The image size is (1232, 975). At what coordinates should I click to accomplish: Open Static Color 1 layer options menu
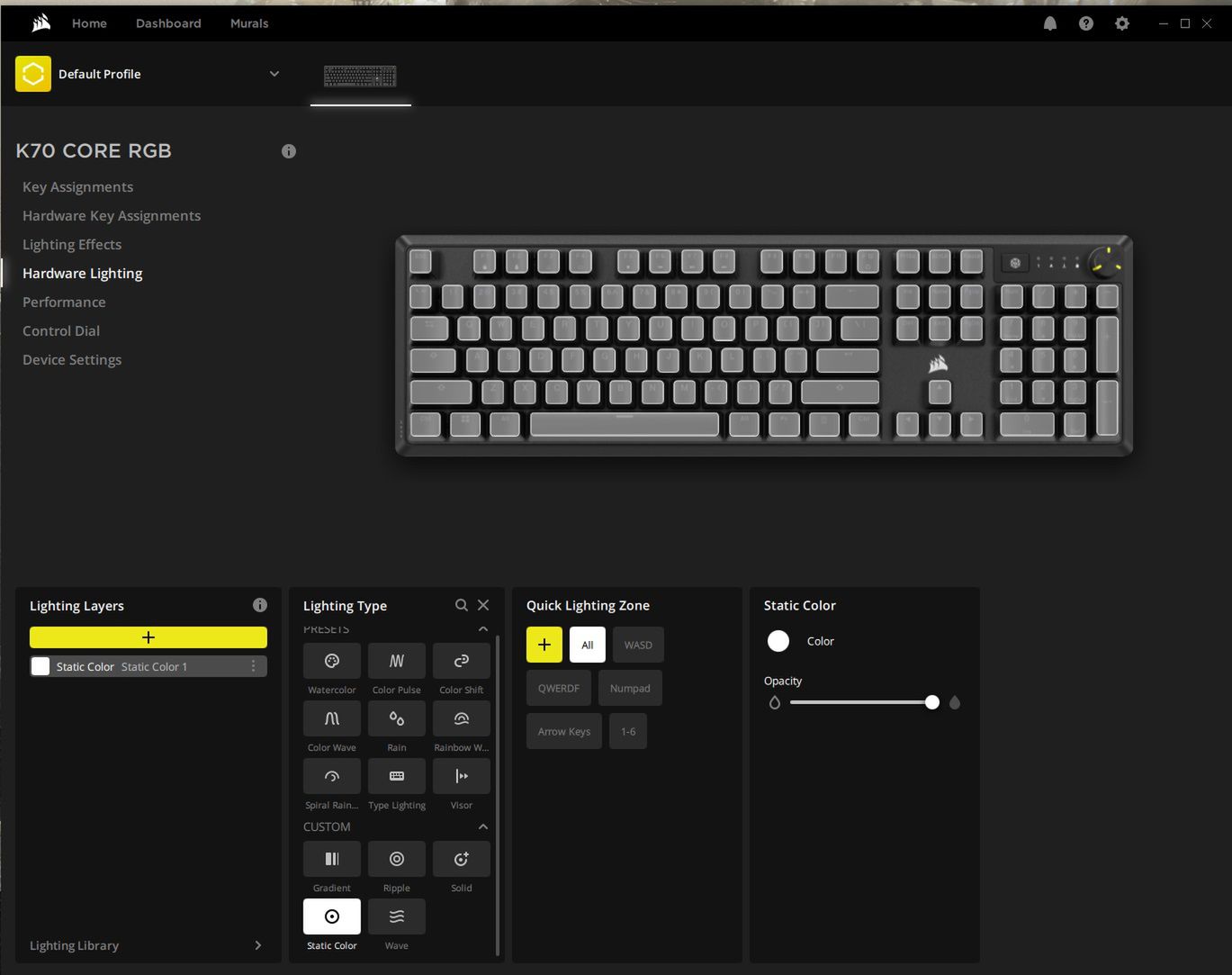[253, 666]
